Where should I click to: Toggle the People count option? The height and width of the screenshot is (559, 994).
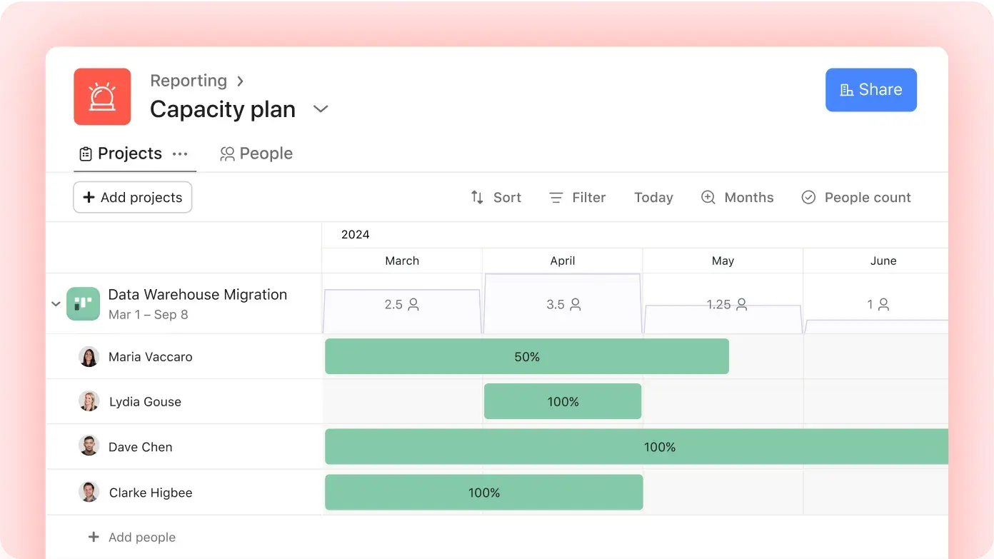pos(856,197)
